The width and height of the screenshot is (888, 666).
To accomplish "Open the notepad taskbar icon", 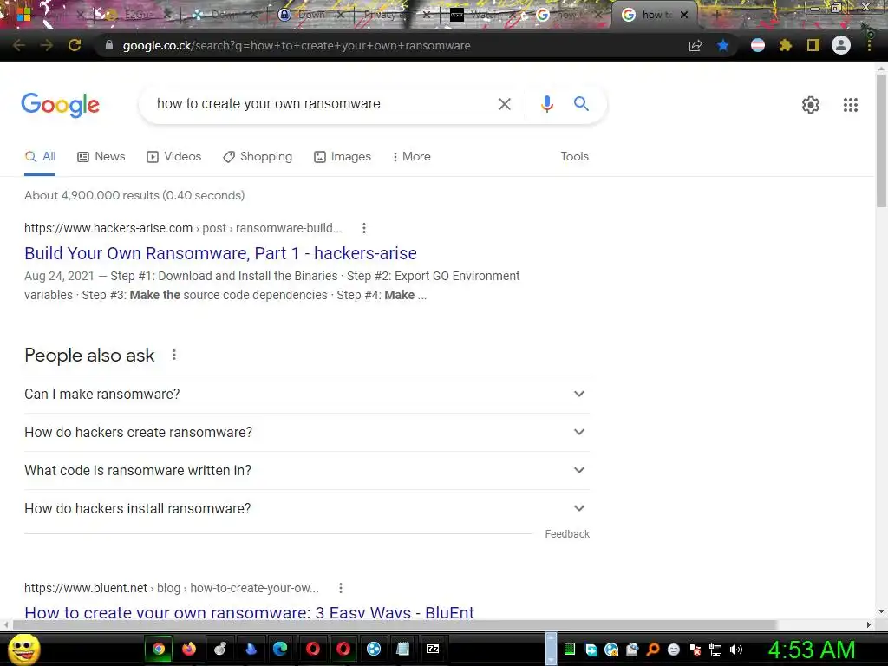I will [x=402, y=649].
